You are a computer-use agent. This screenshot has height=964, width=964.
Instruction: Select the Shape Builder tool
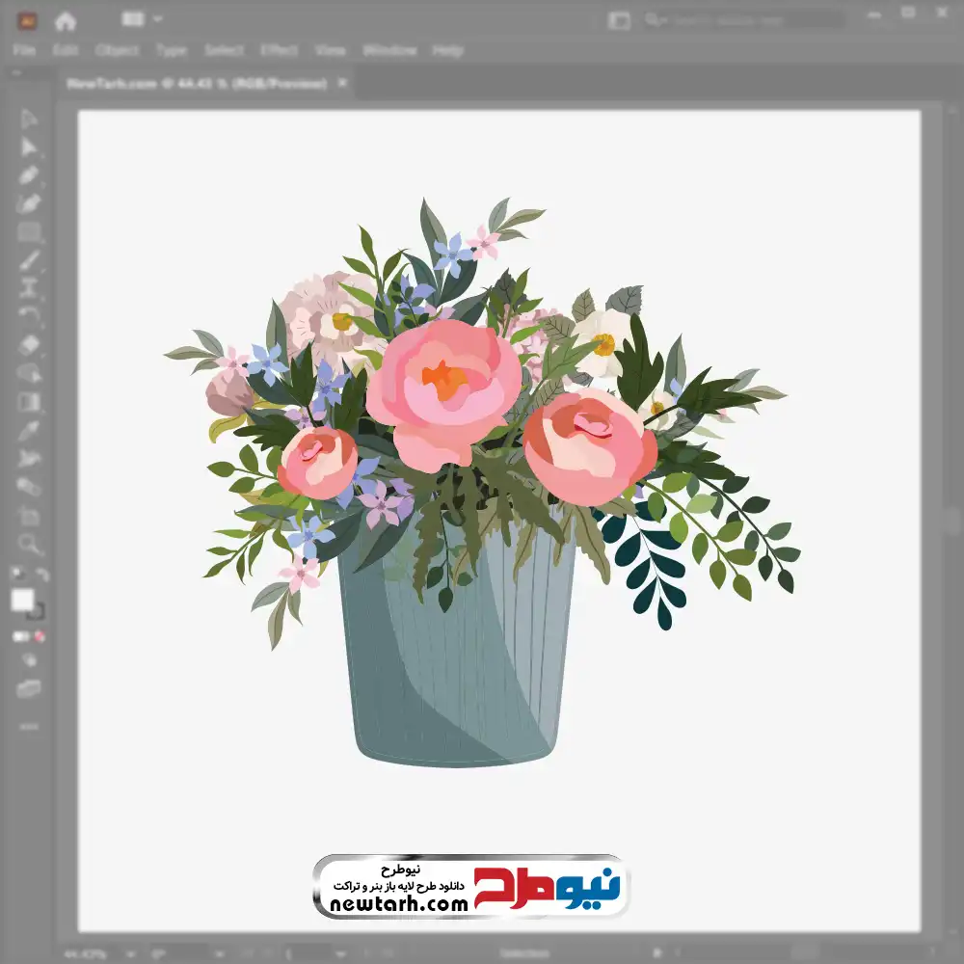pos(29,373)
